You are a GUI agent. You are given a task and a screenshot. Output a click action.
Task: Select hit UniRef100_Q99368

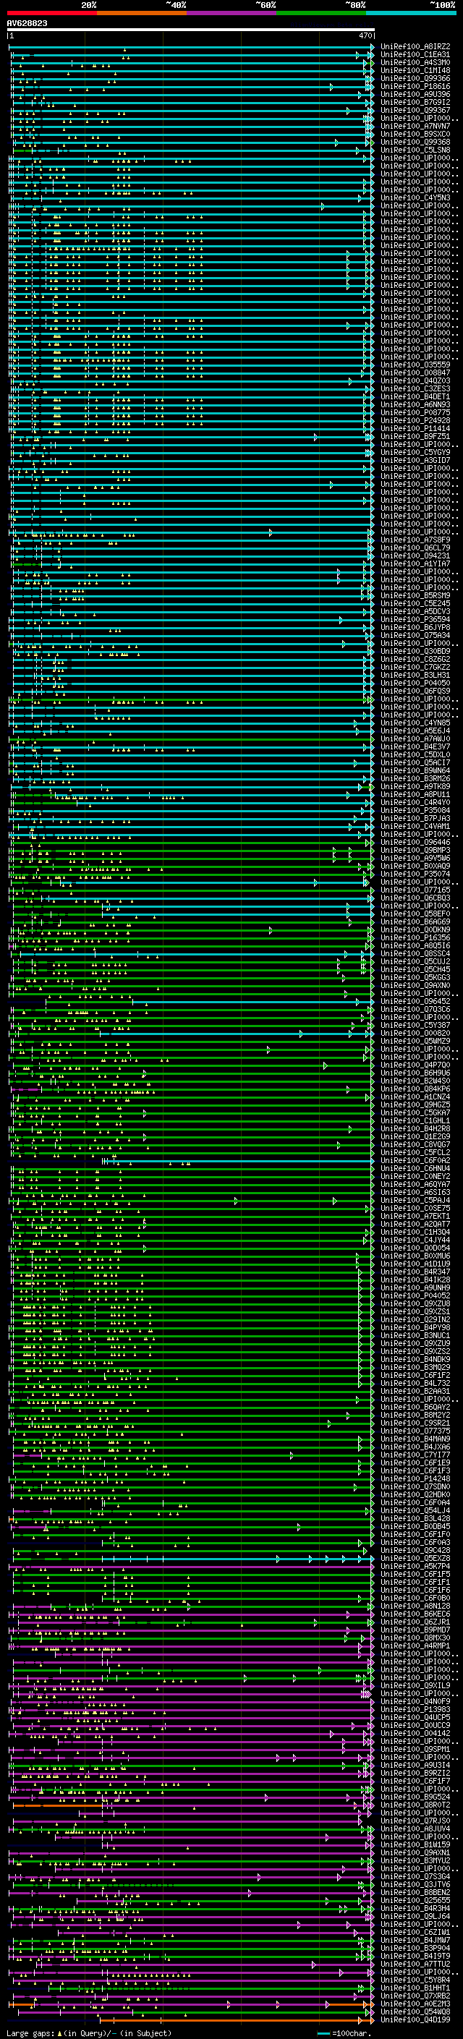415,142
